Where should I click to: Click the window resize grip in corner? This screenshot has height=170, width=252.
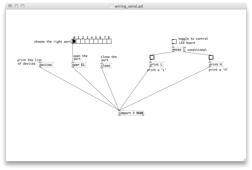244,159
